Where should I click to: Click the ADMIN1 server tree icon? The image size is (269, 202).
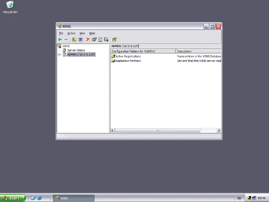tap(64, 55)
